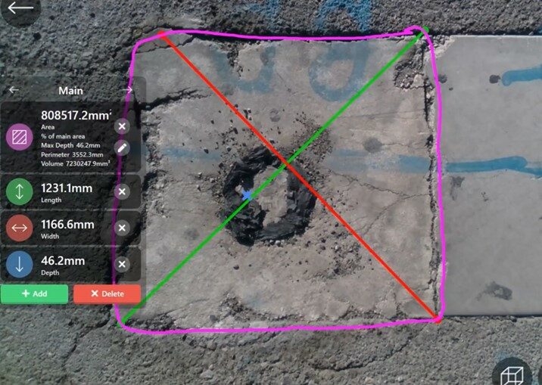Select the purple hatched Area icon
This screenshot has width=542, height=385.
[20, 137]
